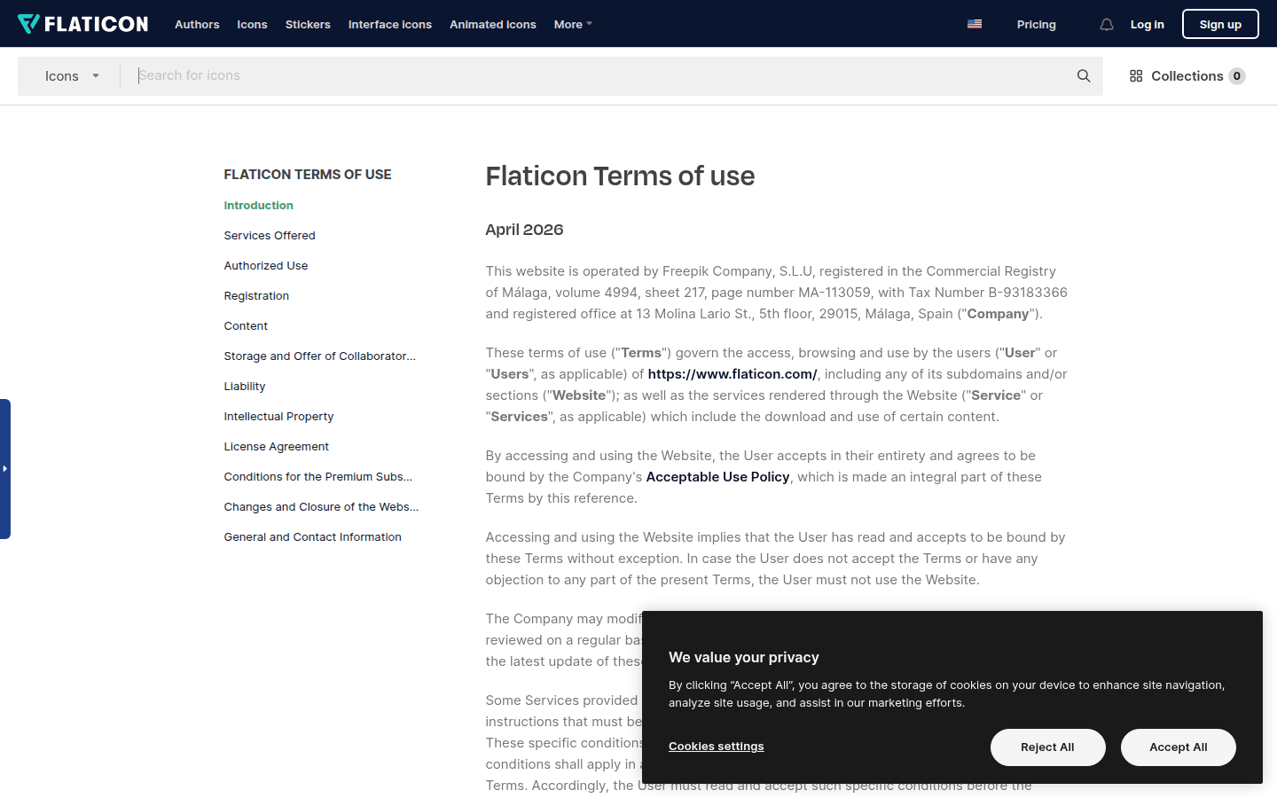This screenshot has width=1277, height=798.
Task: Jump to Content section
Action: pos(246,325)
